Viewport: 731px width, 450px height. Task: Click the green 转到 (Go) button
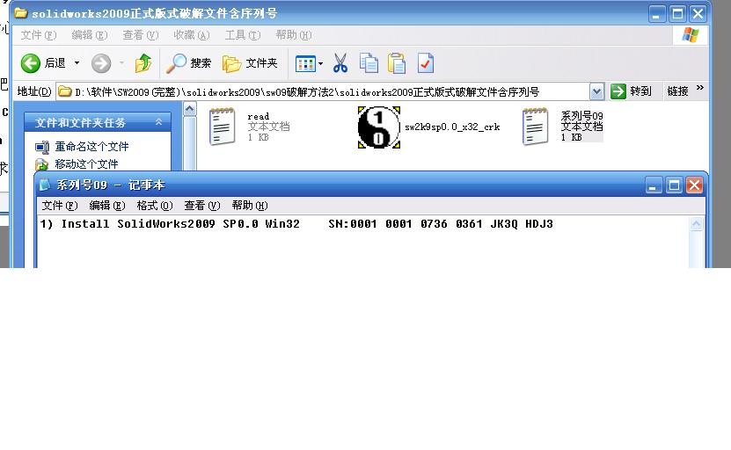(632, 91)
